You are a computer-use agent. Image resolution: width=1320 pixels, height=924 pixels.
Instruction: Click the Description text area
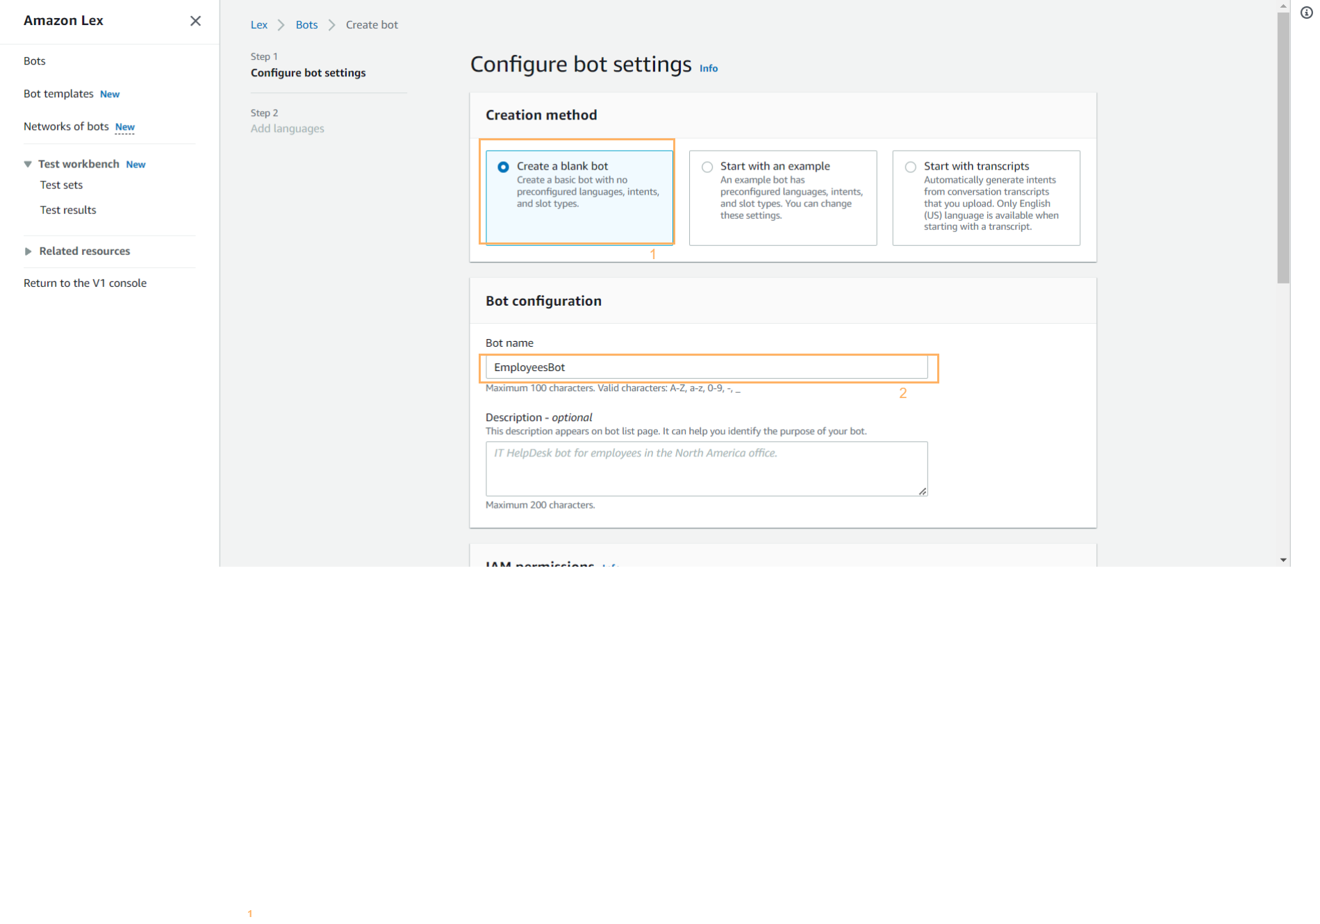pos(707,469)
